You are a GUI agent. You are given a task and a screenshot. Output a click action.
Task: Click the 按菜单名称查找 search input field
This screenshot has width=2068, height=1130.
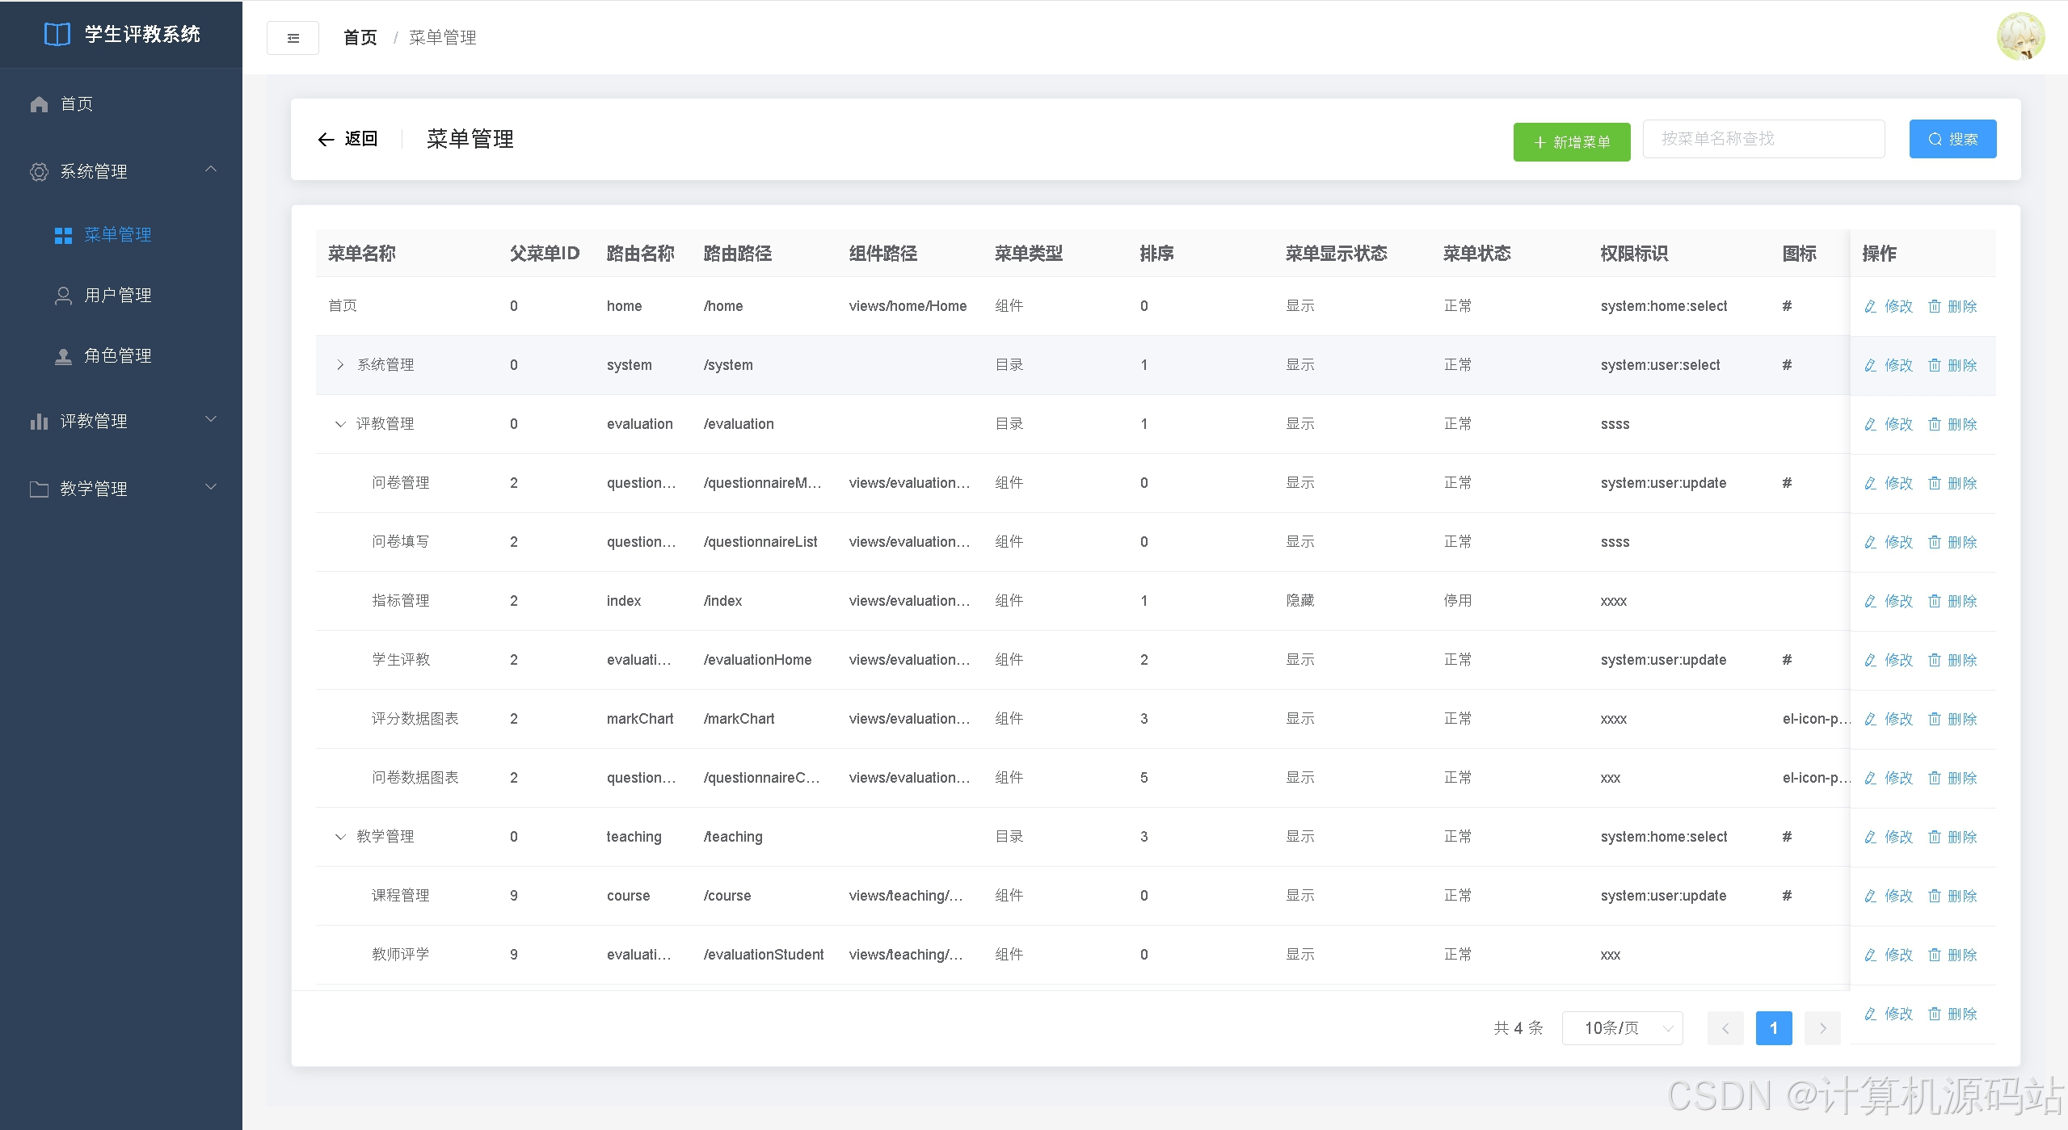(x=1764, y=139)
